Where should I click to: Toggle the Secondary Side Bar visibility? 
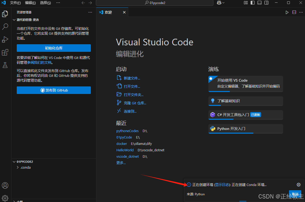(266, 3)
